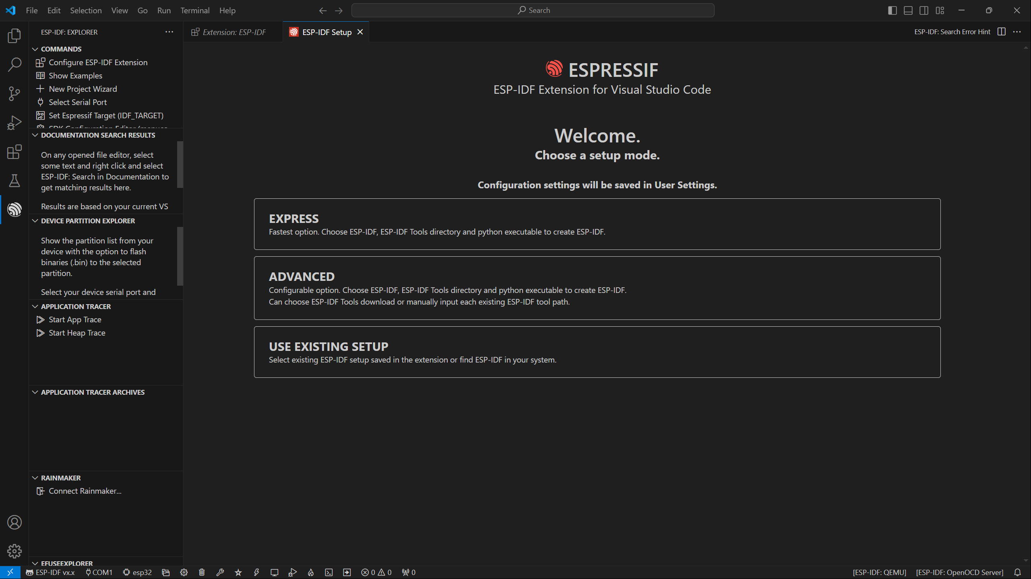Image resolution: width=1031 pixels, height=579 pixels.
Task: Click the Execute Custom Task arrow icon
Action: 347,572
